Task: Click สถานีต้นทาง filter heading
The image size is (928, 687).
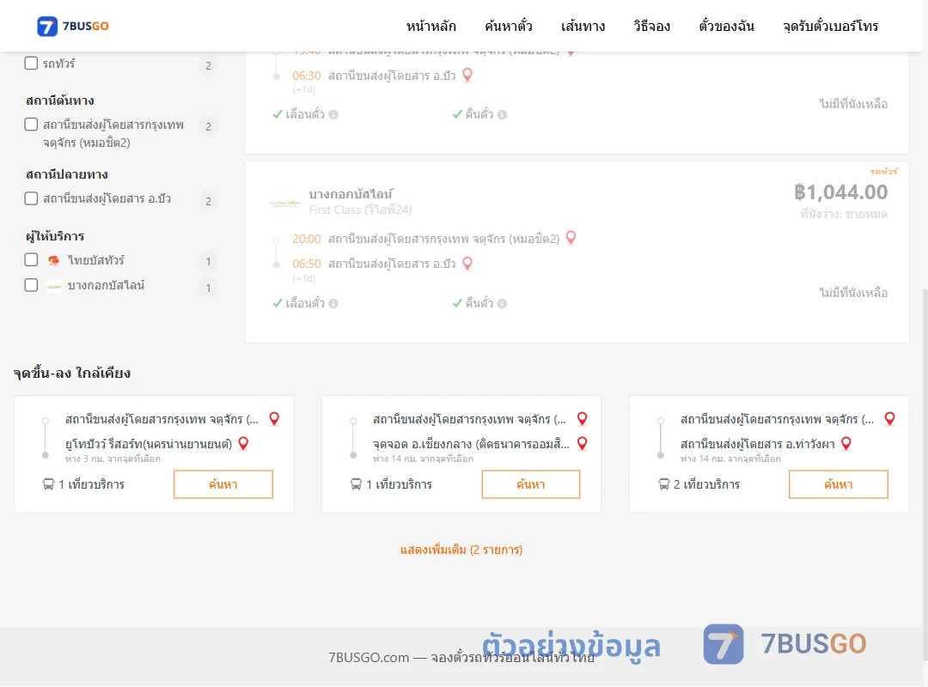Action: [x=60, y=100]
